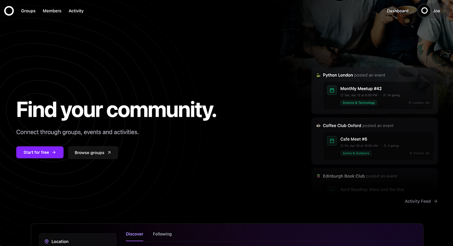Open the Activity Feed link

(421, 201)
